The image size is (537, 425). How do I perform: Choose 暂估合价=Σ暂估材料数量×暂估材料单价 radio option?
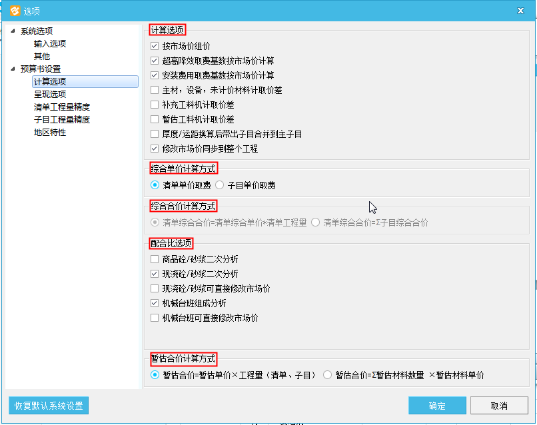327,375
